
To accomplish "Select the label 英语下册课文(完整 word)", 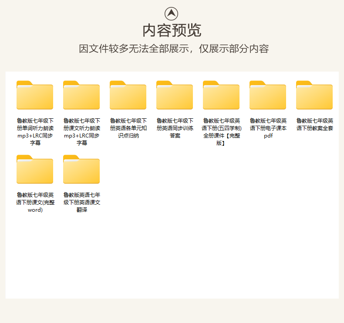I will [x=35, y=202].
